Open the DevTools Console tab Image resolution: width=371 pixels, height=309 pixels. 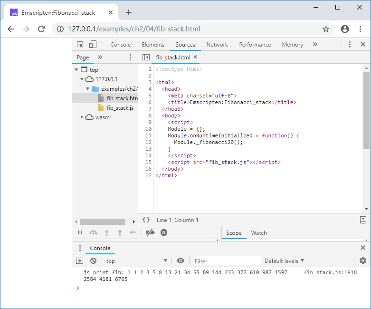[x=121, y=45]
